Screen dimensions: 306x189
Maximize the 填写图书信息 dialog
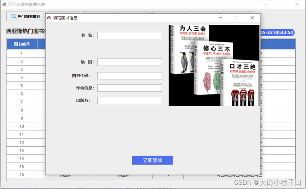pos(236,18)
